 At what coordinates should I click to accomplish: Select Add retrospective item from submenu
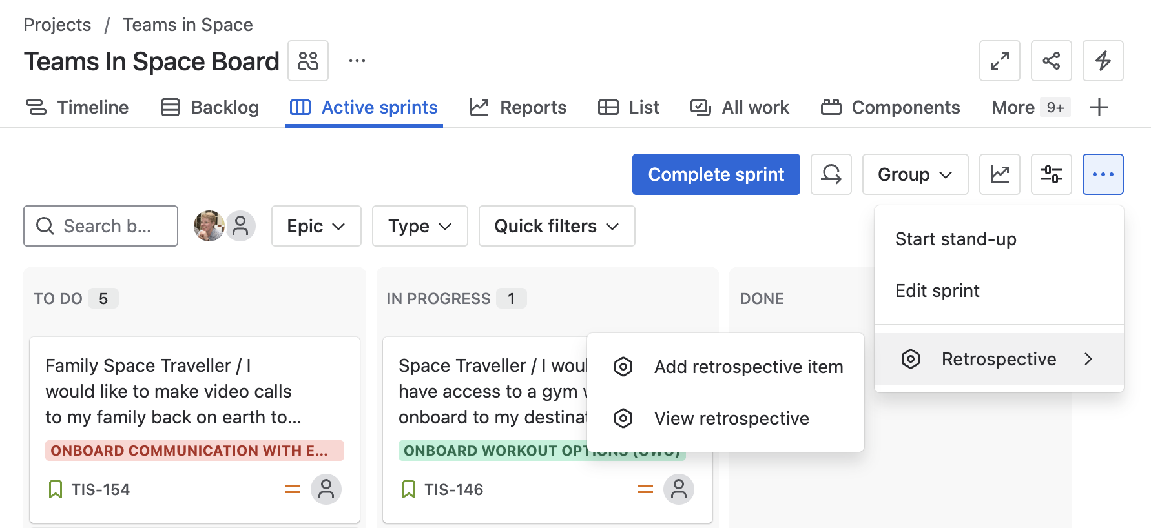748,367
